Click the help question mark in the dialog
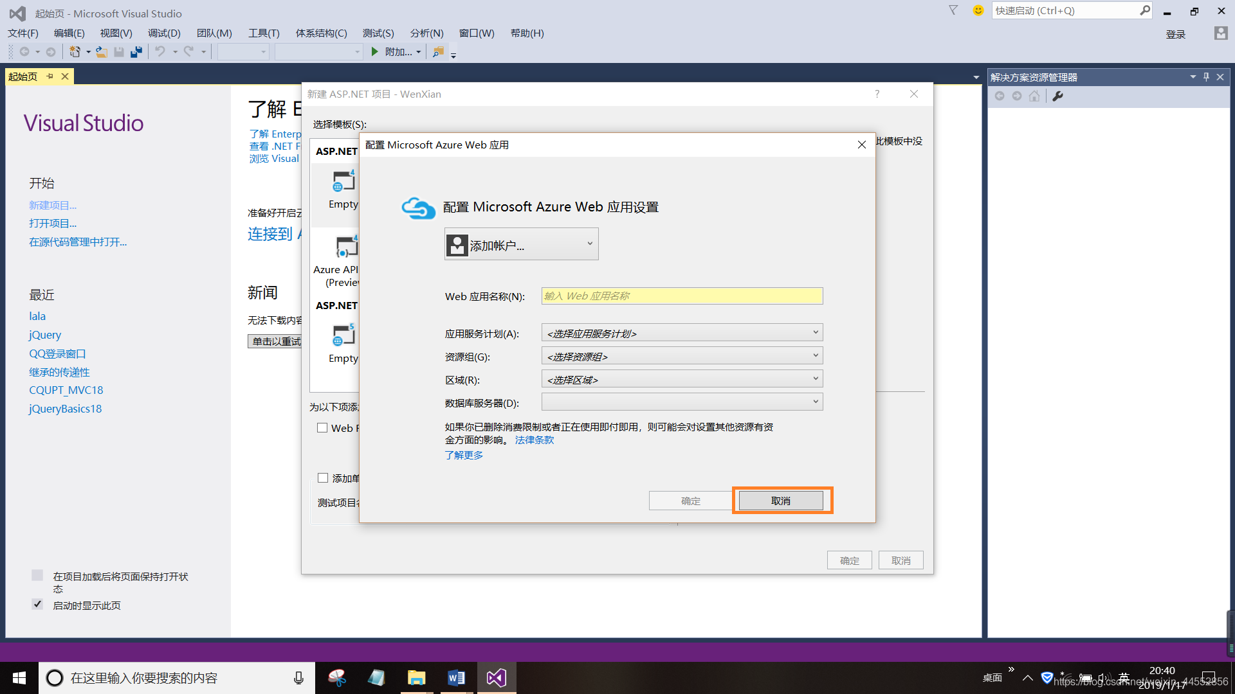 877,94
